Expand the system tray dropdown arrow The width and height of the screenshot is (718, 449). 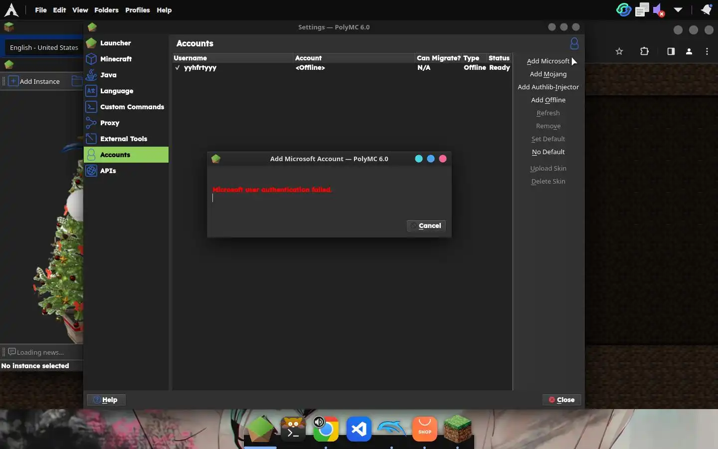click(x=678, y=10)
